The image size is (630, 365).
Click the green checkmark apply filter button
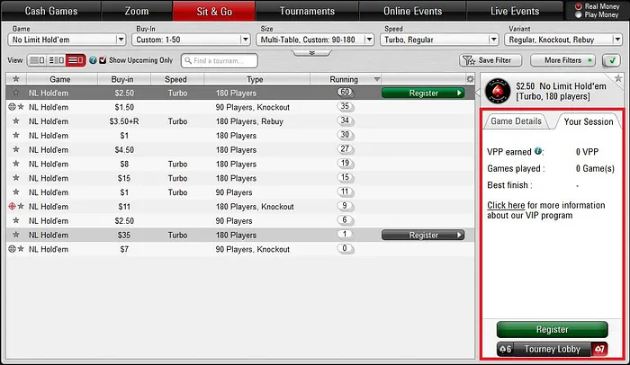611,60
